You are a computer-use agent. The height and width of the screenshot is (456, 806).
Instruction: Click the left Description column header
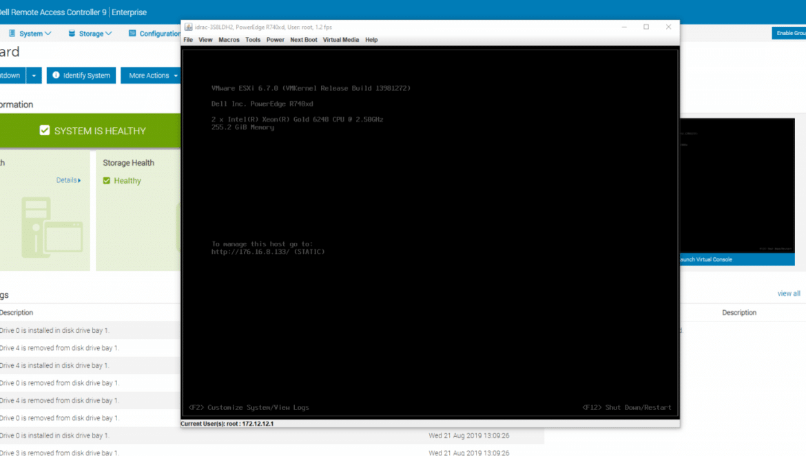click(17, 312)
